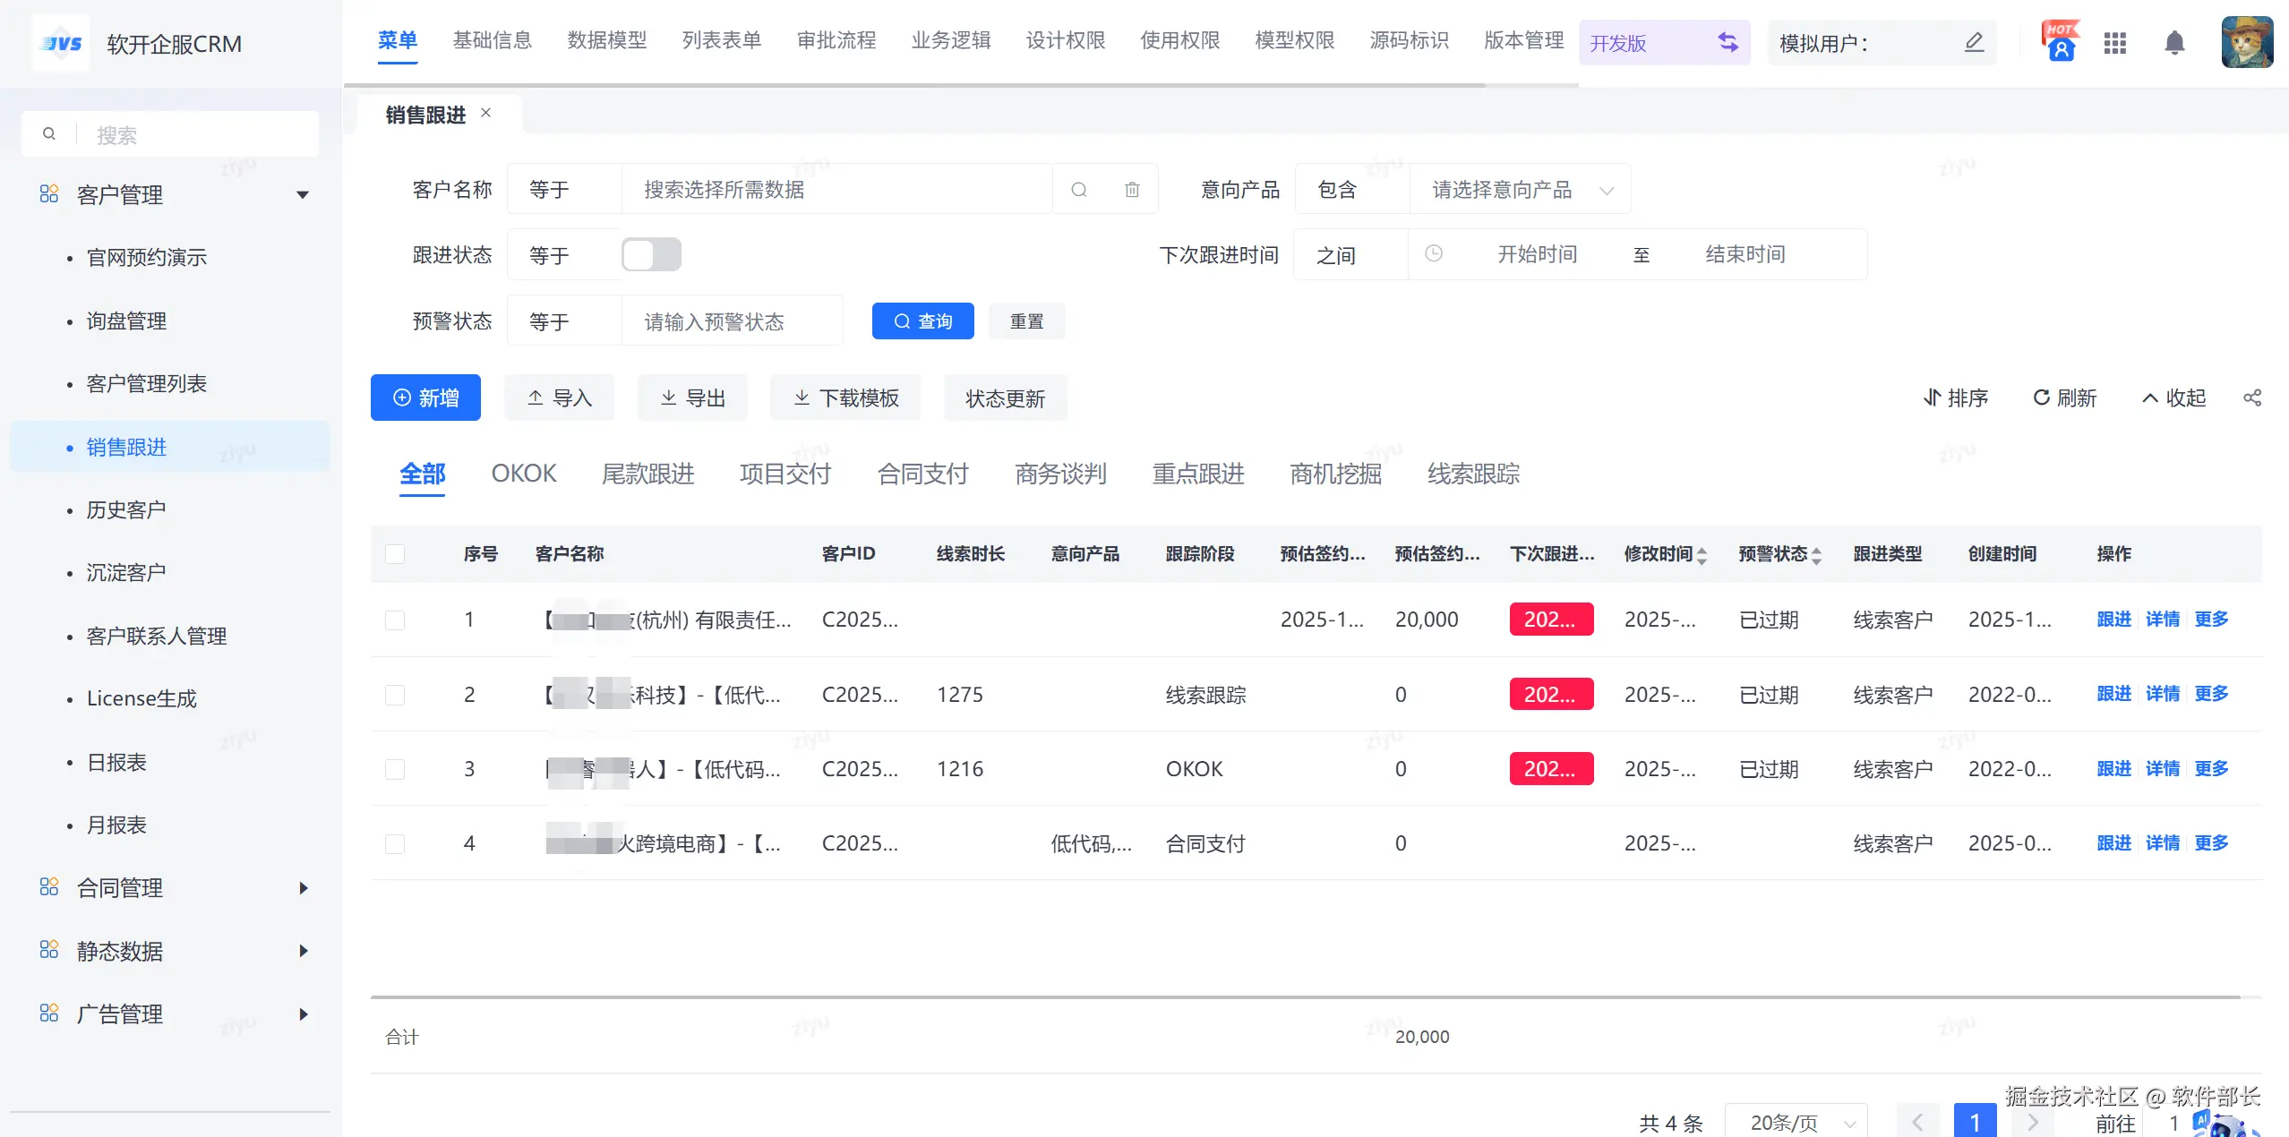Click the swap arrows icon in 开发版
The width and height of the screenshot is (2289, 1137).
click(x=1727, y=42)
